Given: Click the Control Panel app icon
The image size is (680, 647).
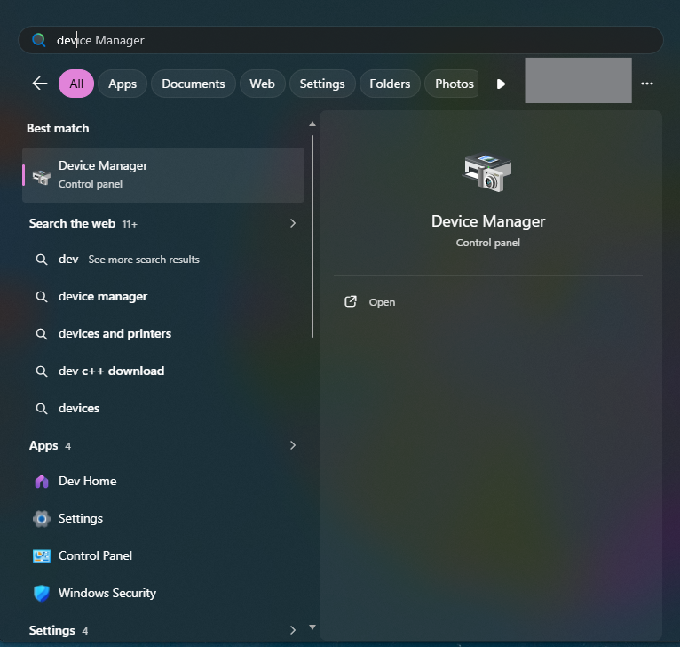Looking at the screenshot, I should click(x=42, y=556).
